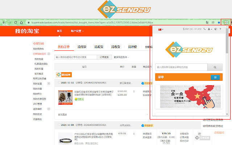Click the blue bookmark star
Viewport: 232px width, 145px height.
219,22
